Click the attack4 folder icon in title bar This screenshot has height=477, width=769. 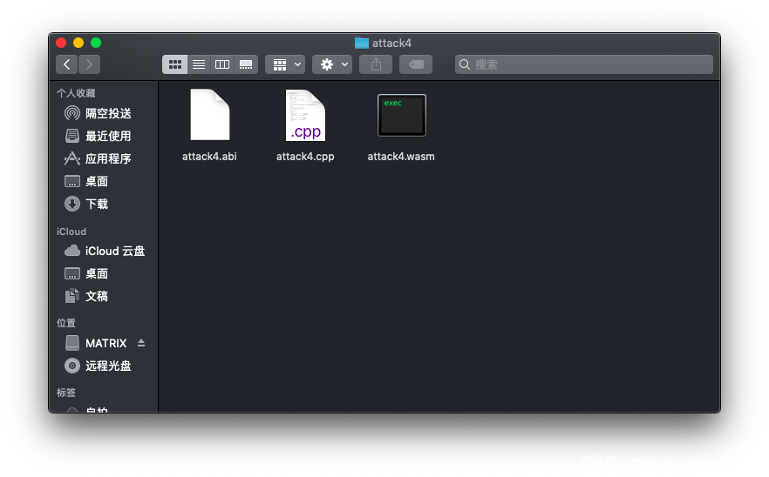362,44
